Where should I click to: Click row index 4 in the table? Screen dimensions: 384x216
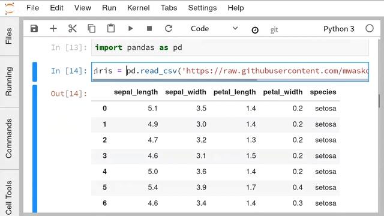pos(104,172)
